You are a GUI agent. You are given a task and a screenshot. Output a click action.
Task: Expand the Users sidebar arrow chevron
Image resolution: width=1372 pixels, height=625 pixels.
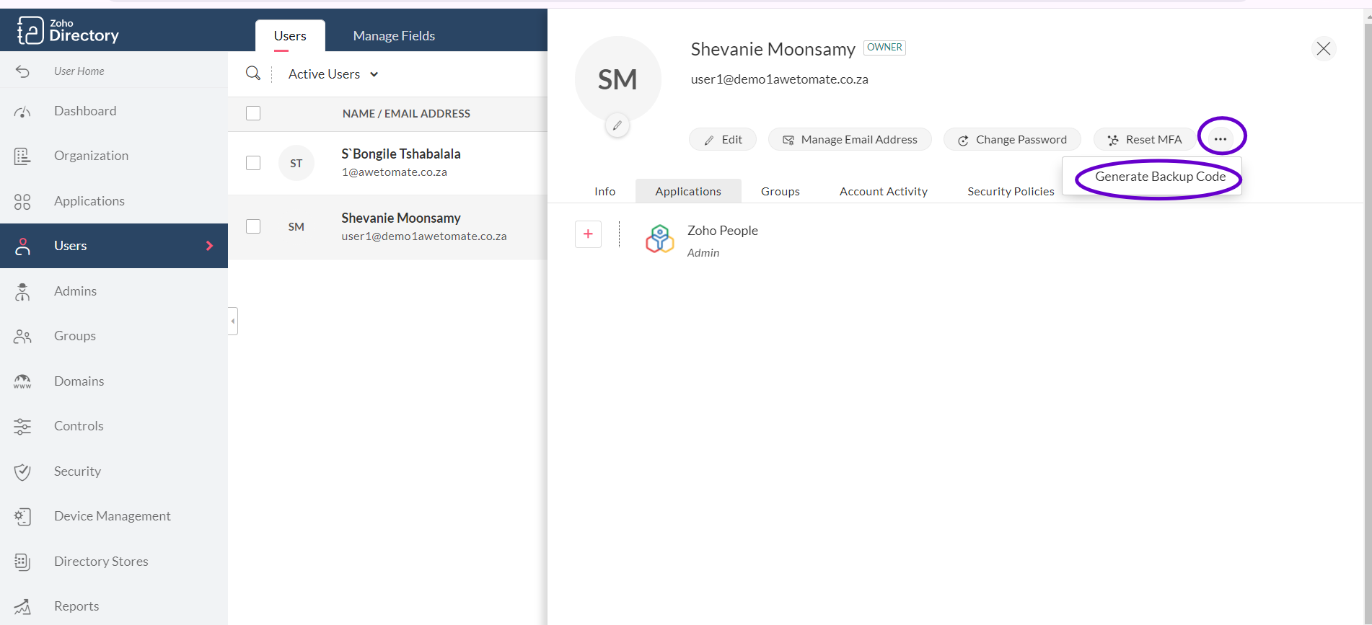point(209,246)
